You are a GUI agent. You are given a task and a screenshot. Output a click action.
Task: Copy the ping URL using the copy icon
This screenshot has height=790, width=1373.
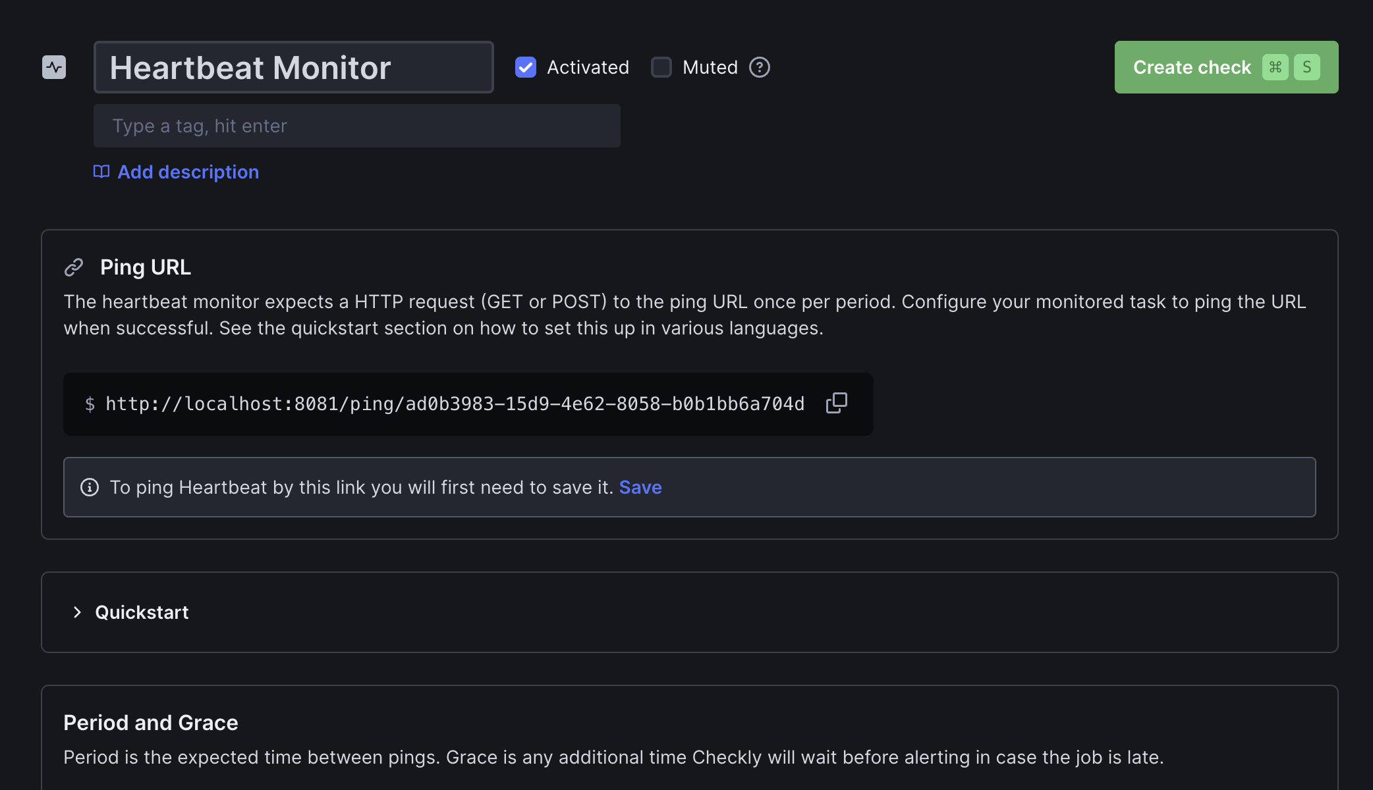coord(836,403)
